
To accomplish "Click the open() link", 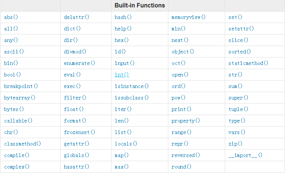I will (180, 75).
